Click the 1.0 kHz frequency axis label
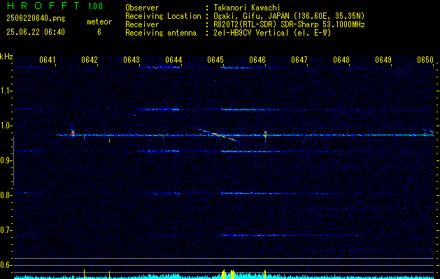 point(5,126)
